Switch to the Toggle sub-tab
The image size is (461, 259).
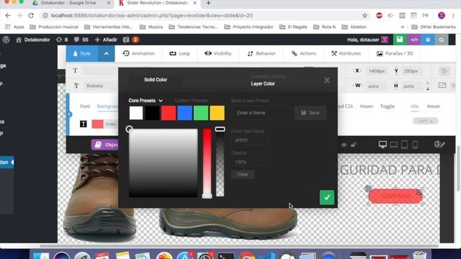click(x=388, y=106)
